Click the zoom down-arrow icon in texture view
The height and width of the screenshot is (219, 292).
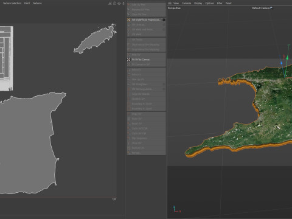click(x=123, y=3)
